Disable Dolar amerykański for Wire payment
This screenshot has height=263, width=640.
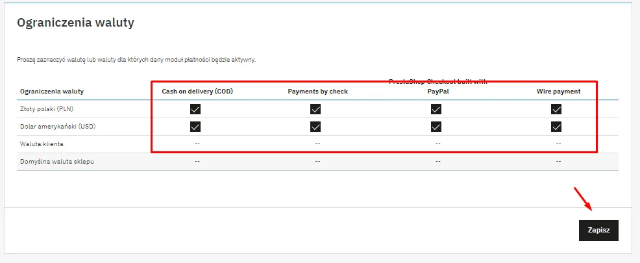[x=556, y=126]
